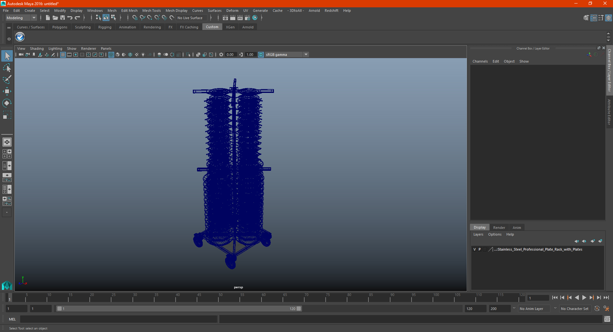Open the shelf options gear menu

9,39
